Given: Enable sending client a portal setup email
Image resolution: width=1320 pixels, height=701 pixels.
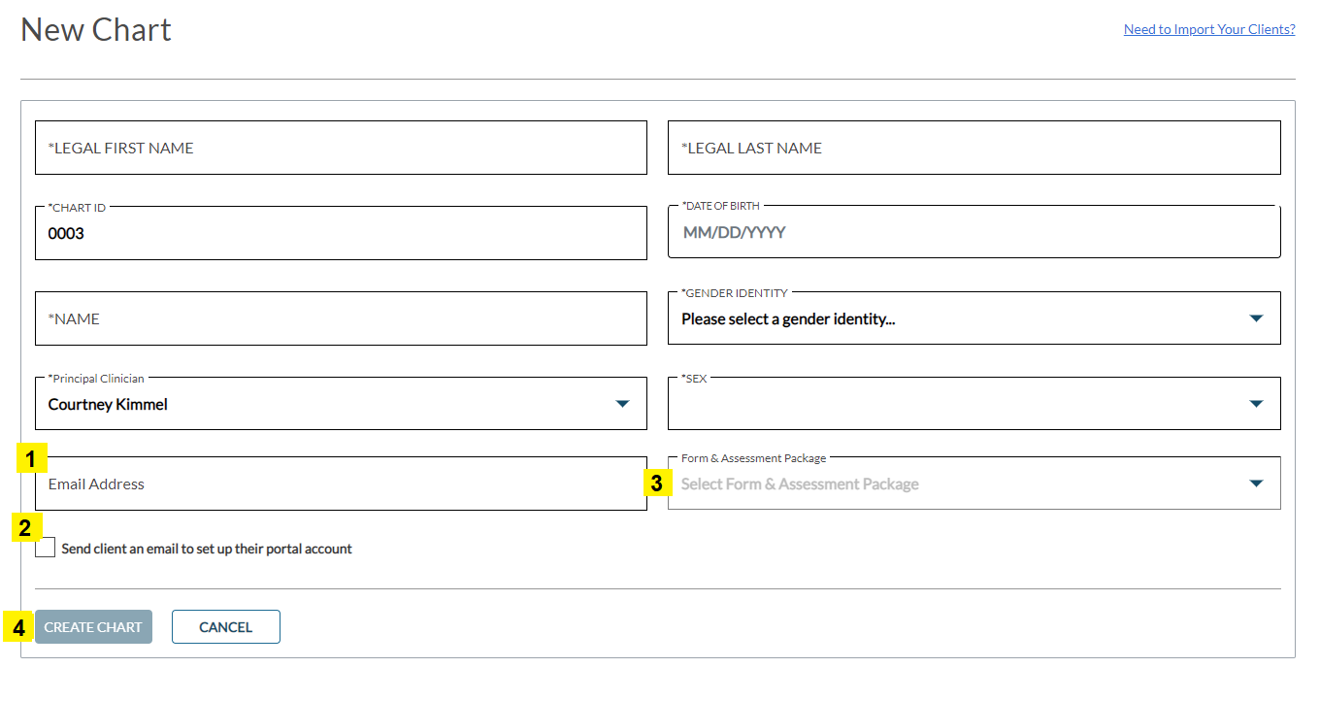Looking at the screenshot, I should 46,548.
